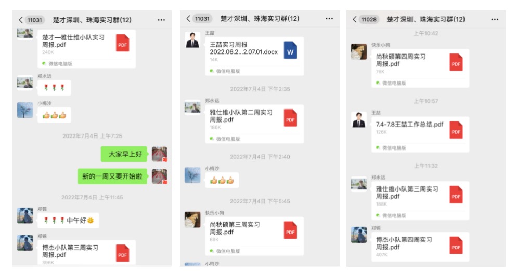Tap the 新的一周又要开始啦 message bubble
This screenshot has height=272, width=516.
point(112,176)
